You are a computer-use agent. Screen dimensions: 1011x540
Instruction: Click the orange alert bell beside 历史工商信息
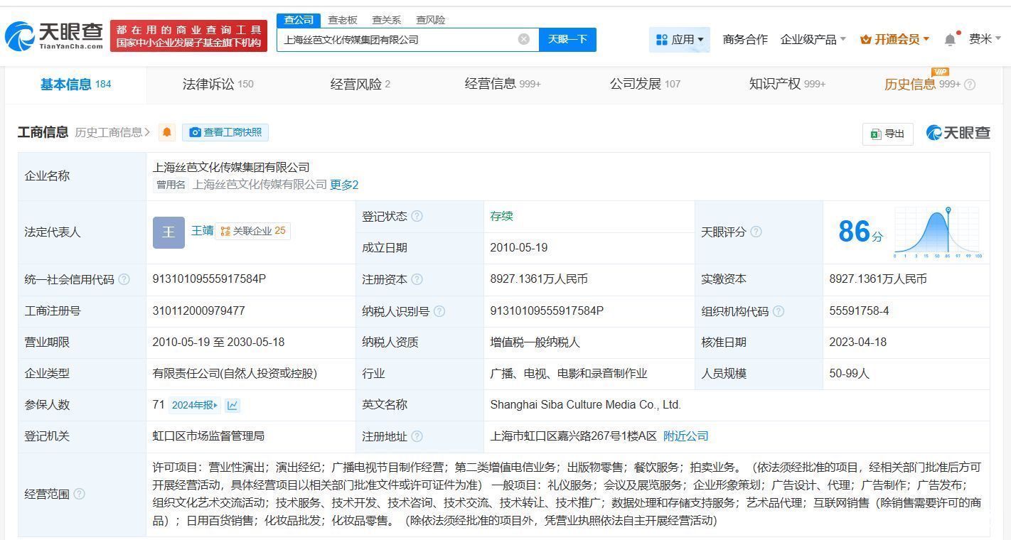point(167,132)
